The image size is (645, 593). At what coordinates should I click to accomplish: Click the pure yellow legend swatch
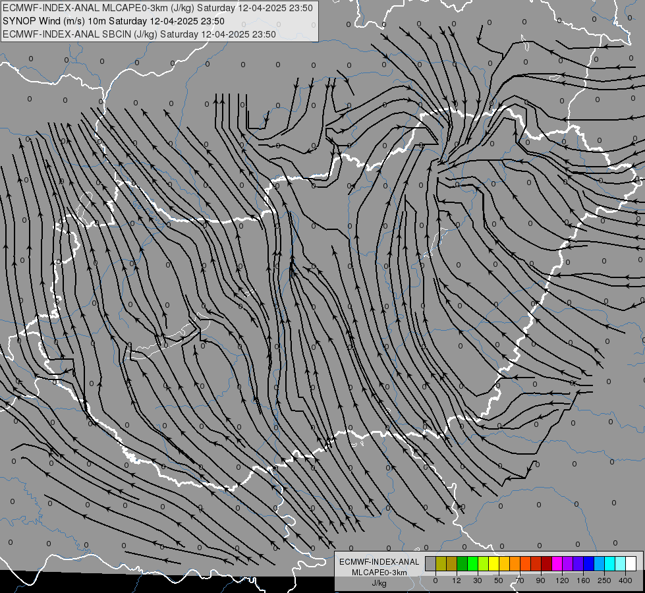pos(493,563)
